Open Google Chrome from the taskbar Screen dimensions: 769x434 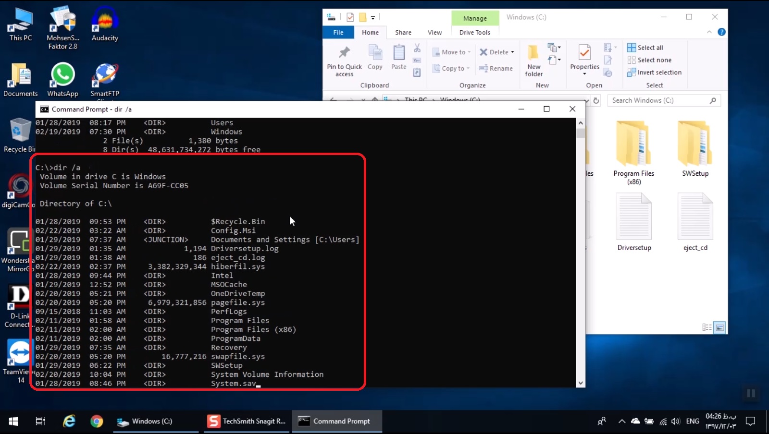click(97, 421)
